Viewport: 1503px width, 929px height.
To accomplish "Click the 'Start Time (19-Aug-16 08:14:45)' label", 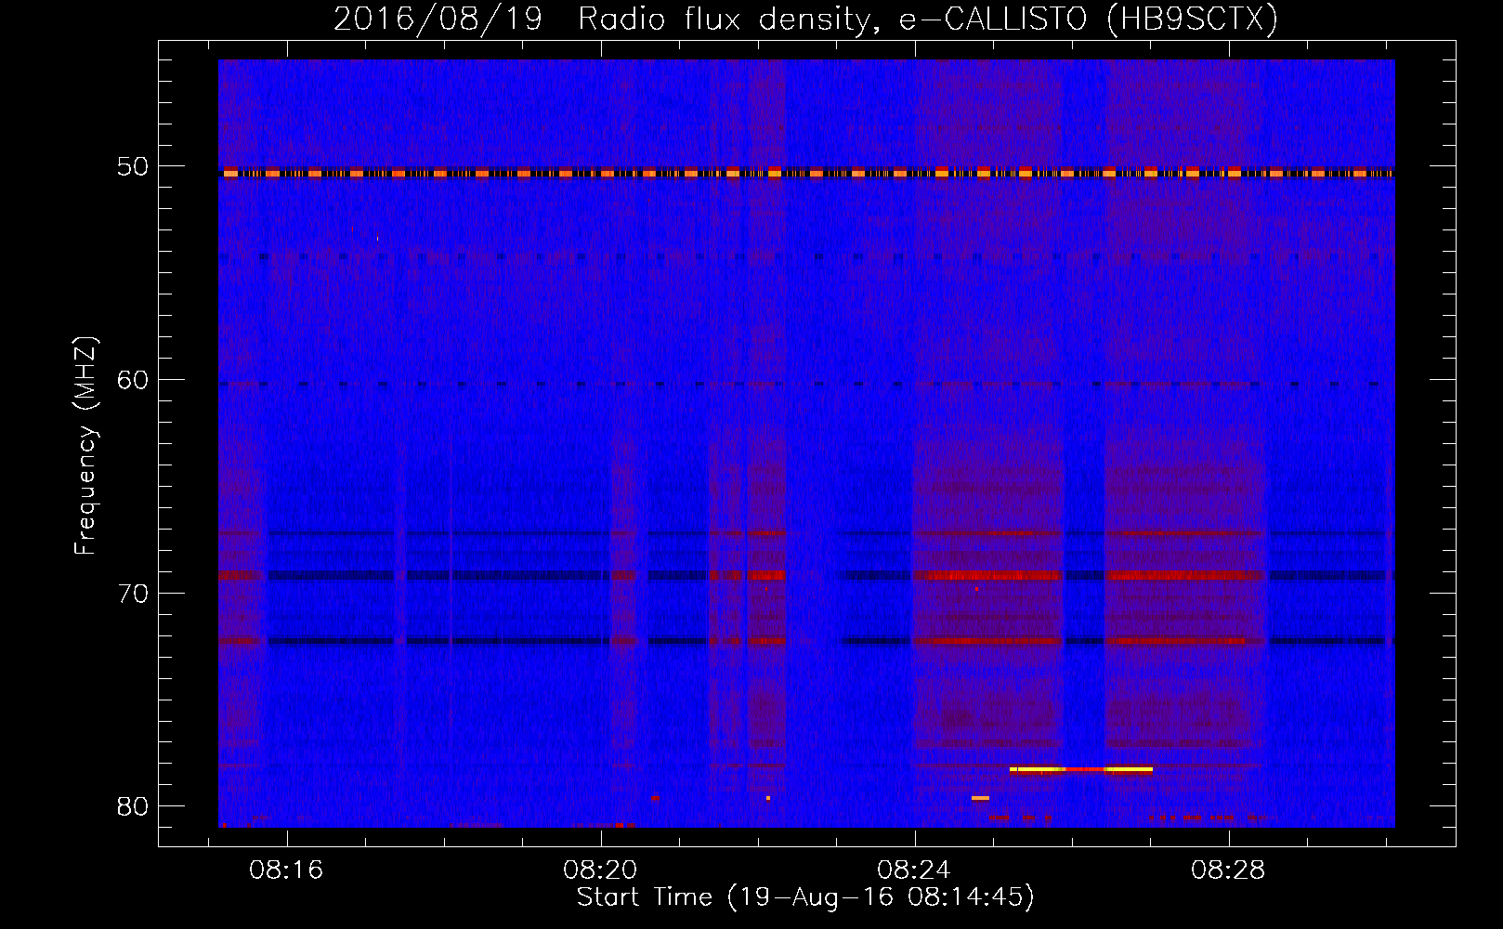I will pos(805,897).
